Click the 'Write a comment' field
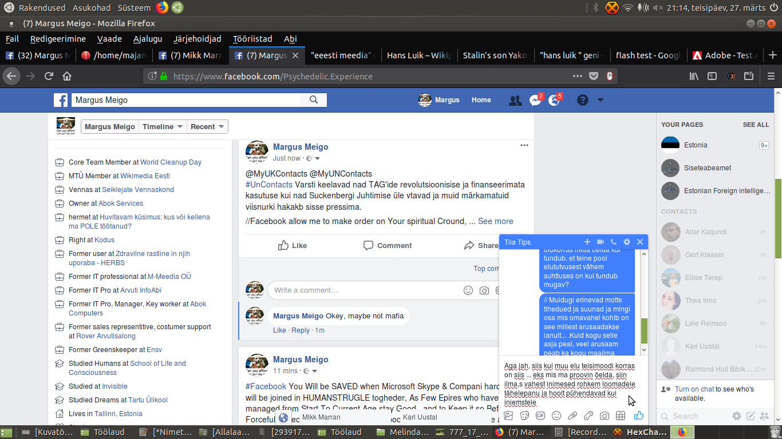Viewport: 782px width, 439px height. [x=366, y=290]
